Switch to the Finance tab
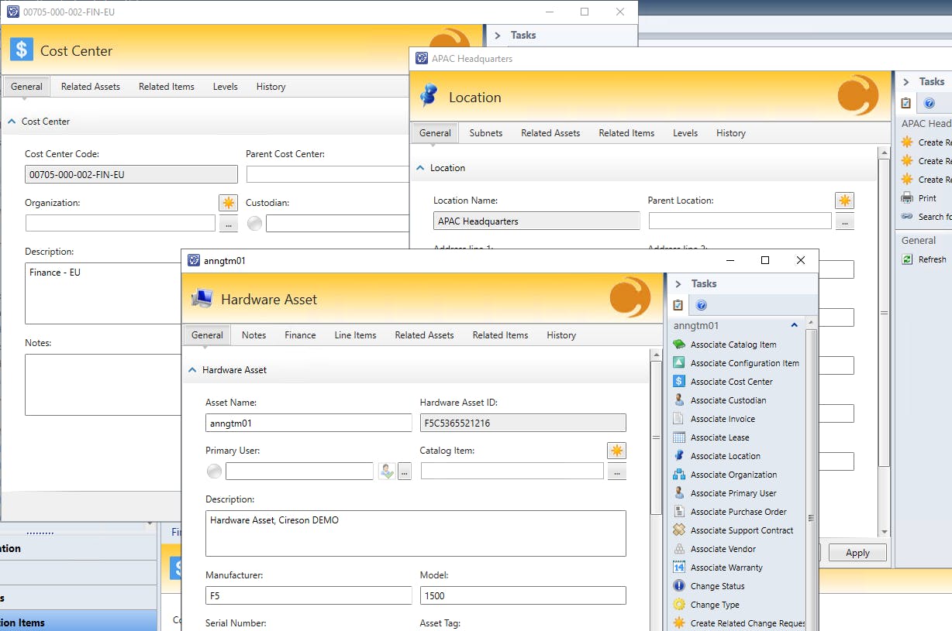 (x=300, y=335)
